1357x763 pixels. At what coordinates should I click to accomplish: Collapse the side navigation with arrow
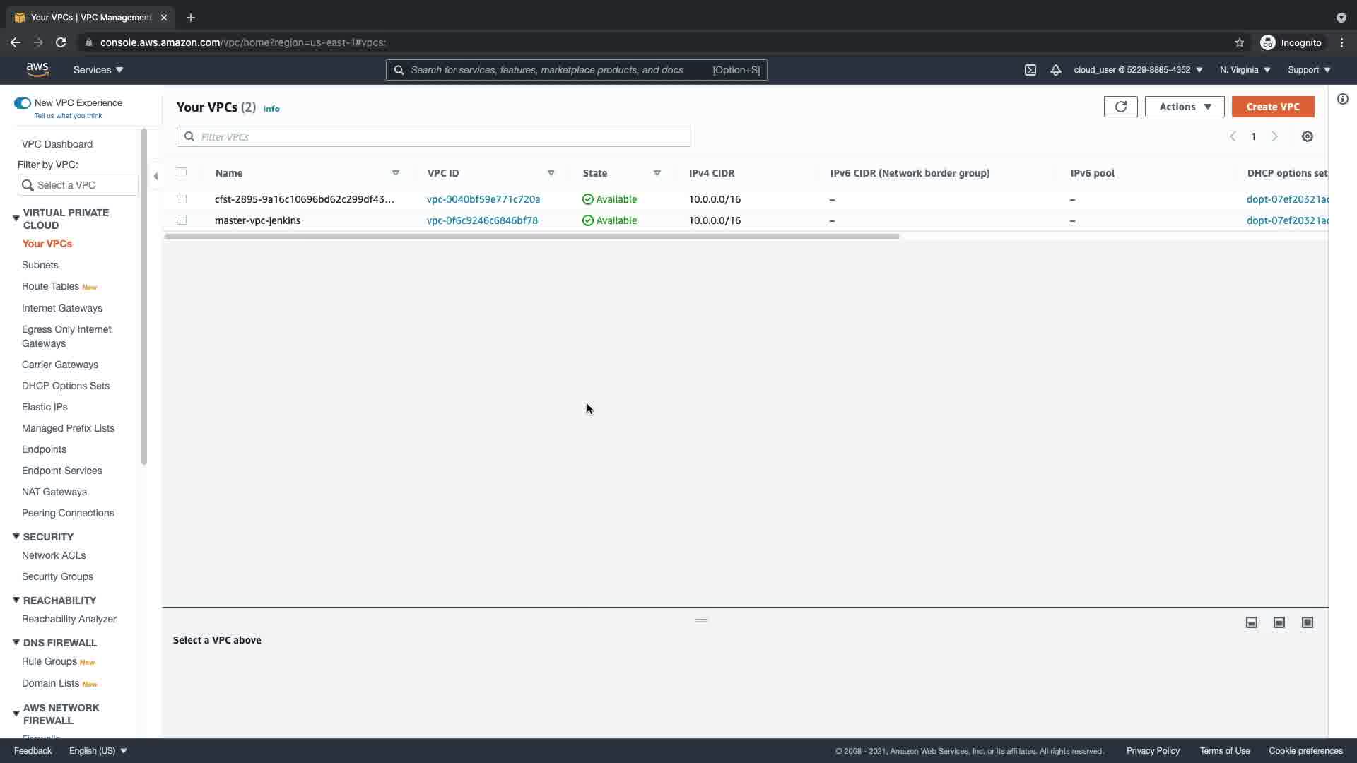coord(155,176)
